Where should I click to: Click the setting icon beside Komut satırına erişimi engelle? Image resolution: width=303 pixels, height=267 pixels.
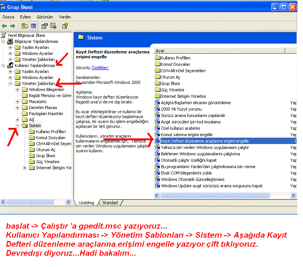pos(157,135)
